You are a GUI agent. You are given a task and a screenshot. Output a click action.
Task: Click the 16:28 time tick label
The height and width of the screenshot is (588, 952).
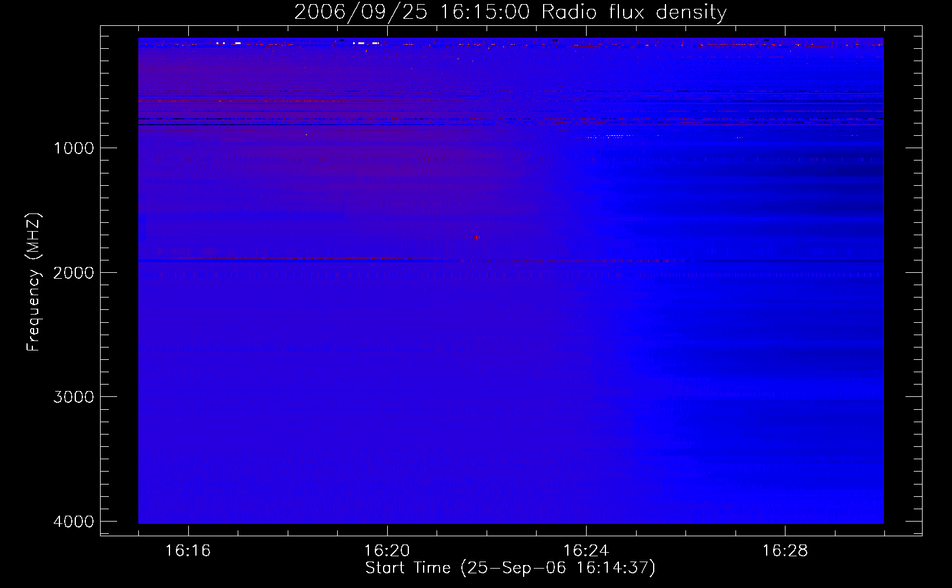[785, 550]
